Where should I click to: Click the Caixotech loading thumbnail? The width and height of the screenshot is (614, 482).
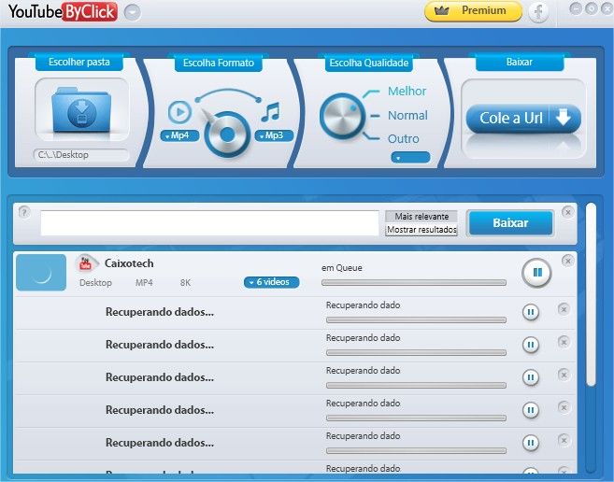41,273
